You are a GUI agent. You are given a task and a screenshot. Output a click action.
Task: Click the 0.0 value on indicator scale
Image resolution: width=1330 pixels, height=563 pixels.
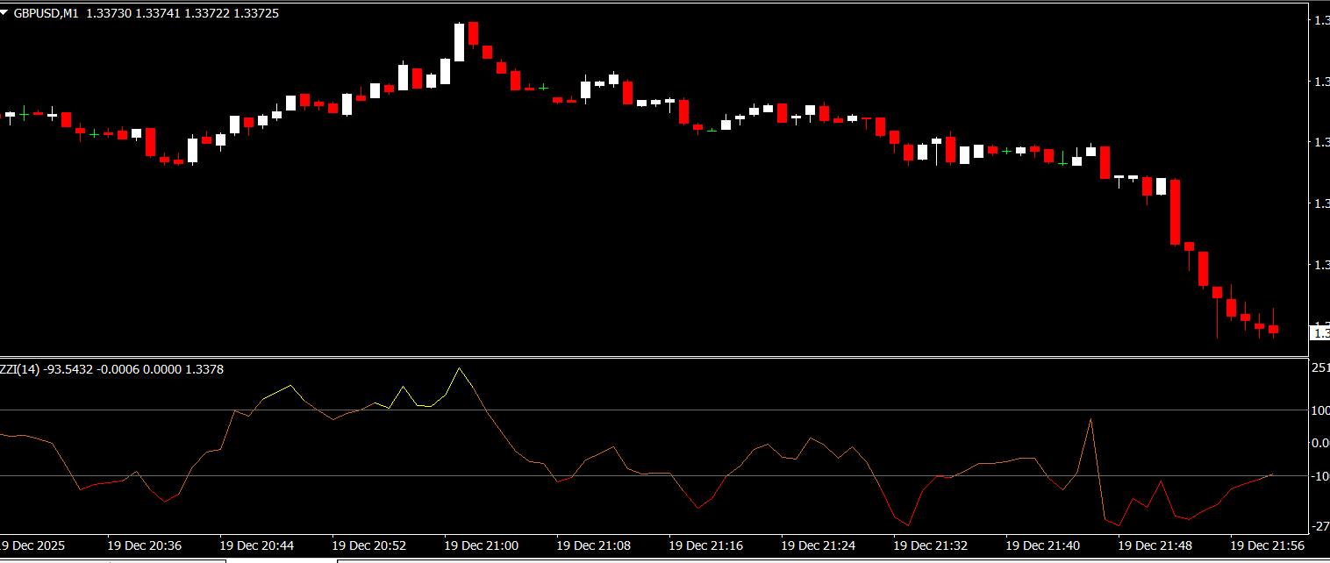click(x=1319, y=443)
